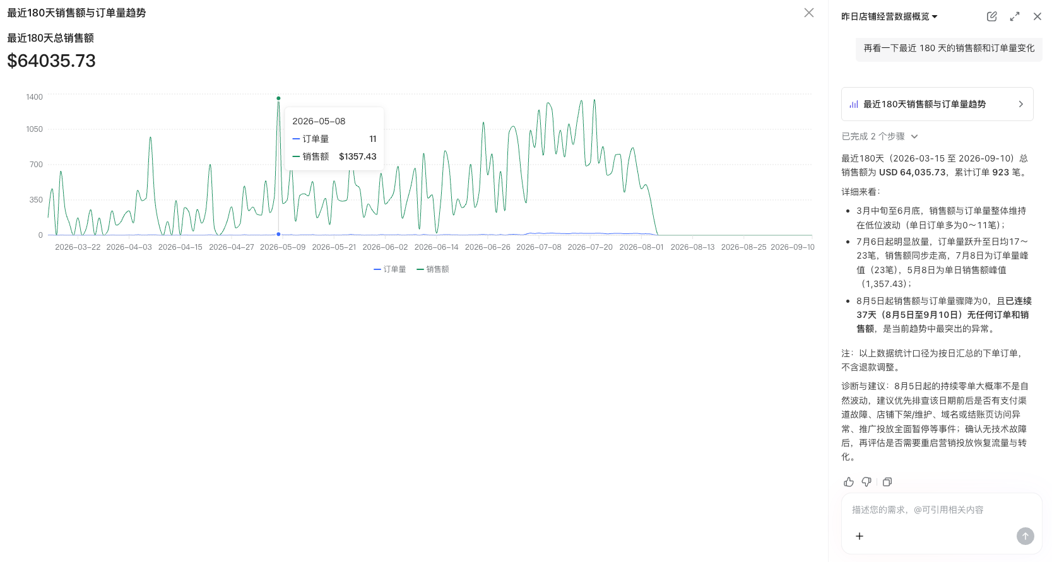1052x562 pixels.
Task: Click the bar chart icon on the result card
Action: [854, 104]
